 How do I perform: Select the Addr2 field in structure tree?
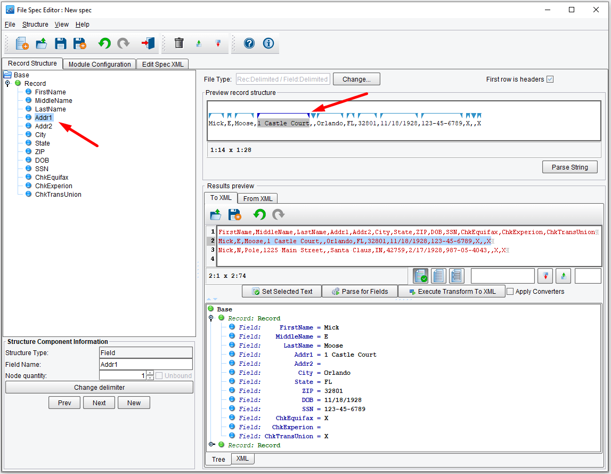[43, 126]
